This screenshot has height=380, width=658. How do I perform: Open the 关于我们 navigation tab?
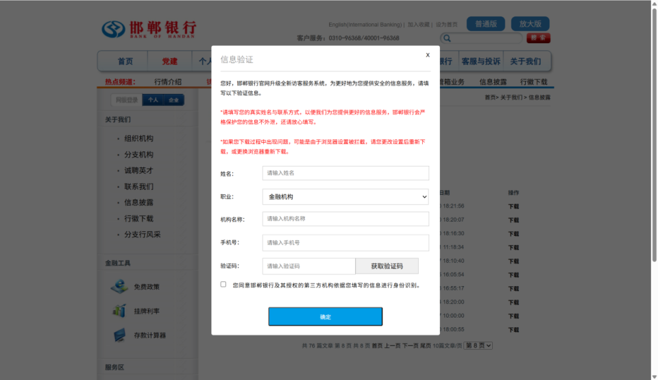[525, 61]
